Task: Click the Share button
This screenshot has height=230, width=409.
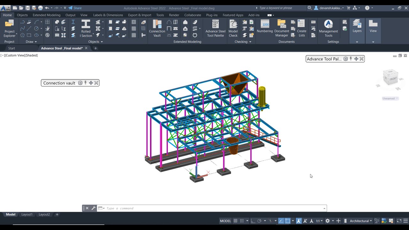Action: pos(75,8)
